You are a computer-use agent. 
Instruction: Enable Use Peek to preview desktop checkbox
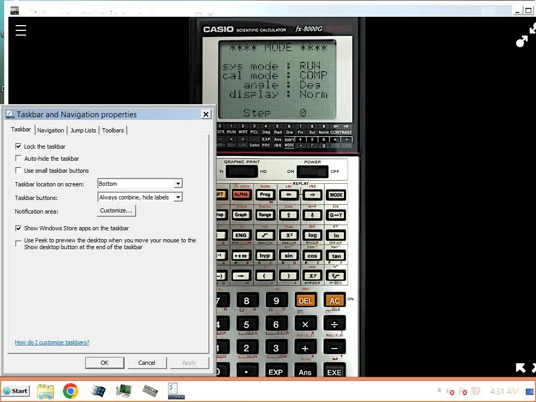coord(18,243)
